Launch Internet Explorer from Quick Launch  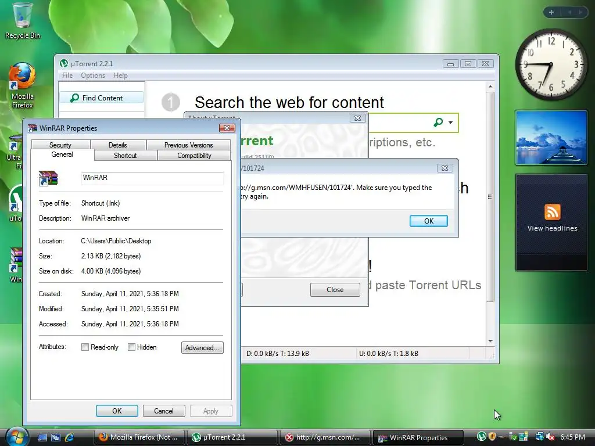click(69, 437)
